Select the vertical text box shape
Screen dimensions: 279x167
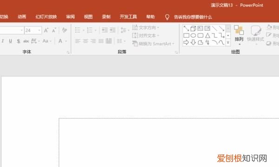(207, 28)
